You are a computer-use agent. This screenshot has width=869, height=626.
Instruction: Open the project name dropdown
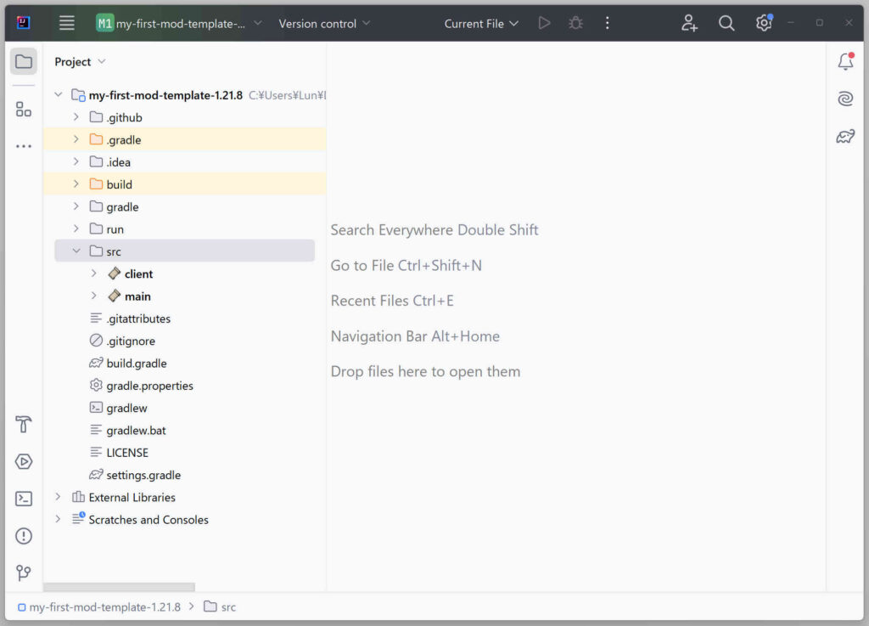(180, 23)
